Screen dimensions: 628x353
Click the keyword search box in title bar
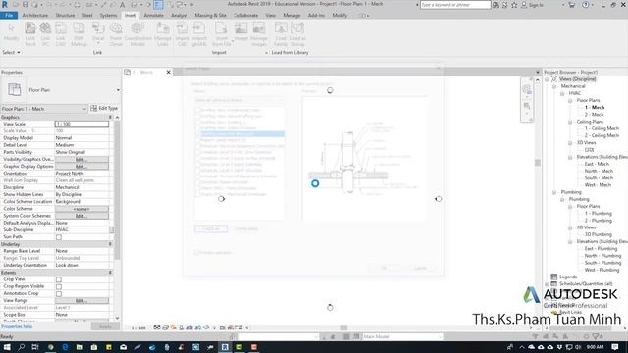(455, 5)
